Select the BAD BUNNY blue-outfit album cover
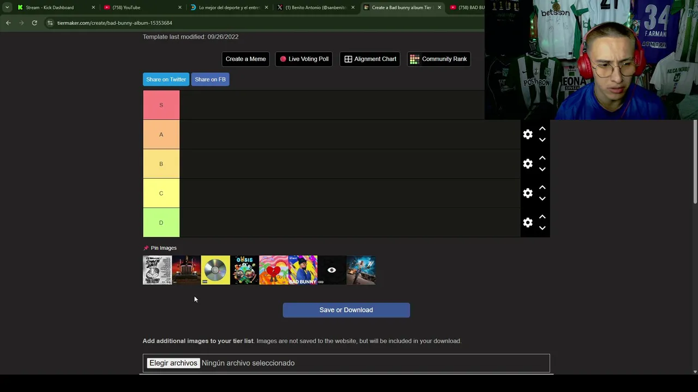Viewport: 698px width, 392px height. pyautogui.click(x=303, y=270)
